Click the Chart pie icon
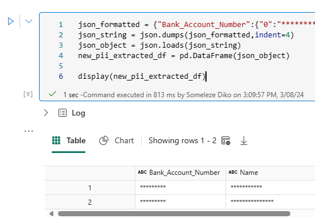The height and width of the screenshot is (218, 315). 104,140
